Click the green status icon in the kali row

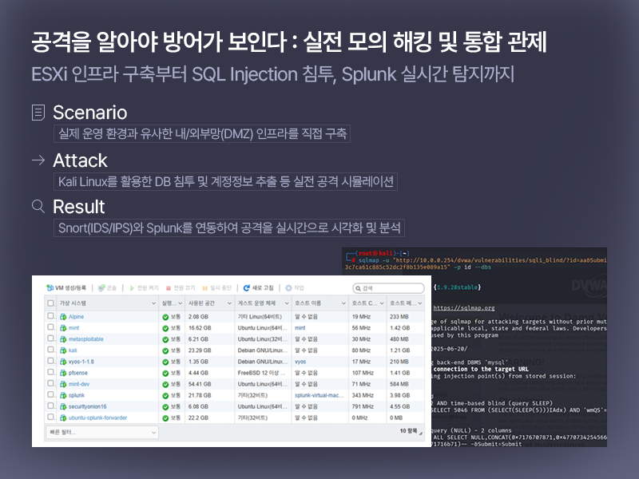[165, 350]
